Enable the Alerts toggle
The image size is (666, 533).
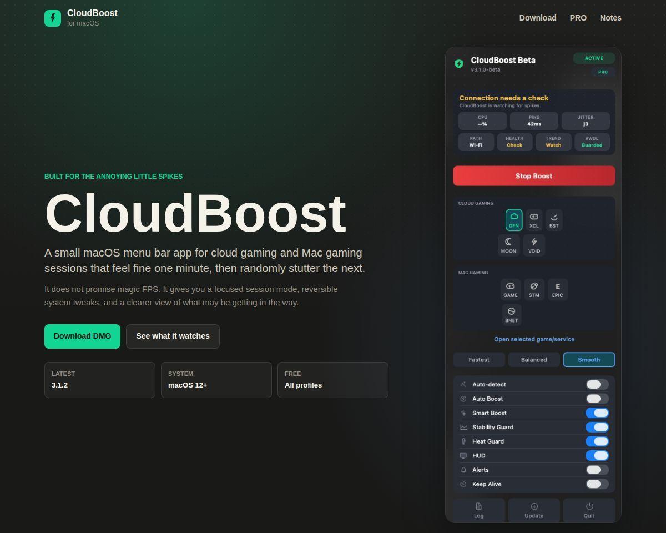pos(597,470)
